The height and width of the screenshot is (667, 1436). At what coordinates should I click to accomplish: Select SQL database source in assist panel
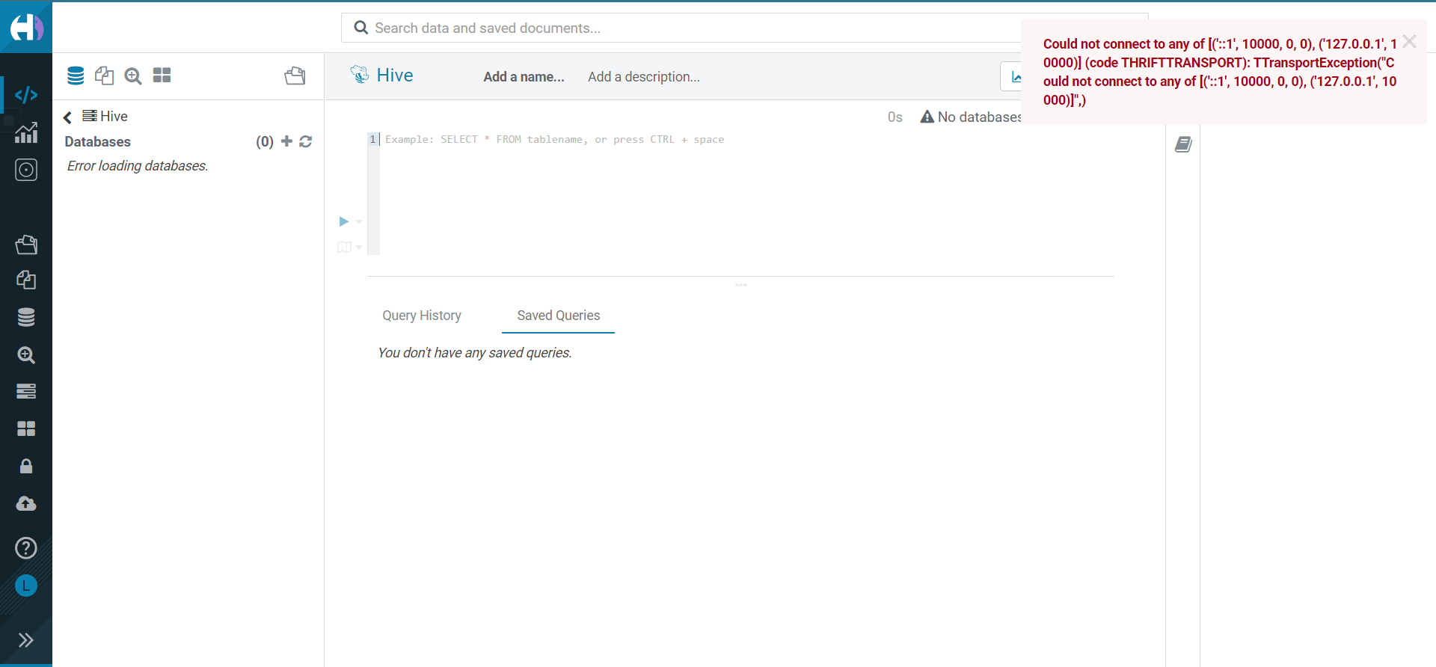[76, 76]
